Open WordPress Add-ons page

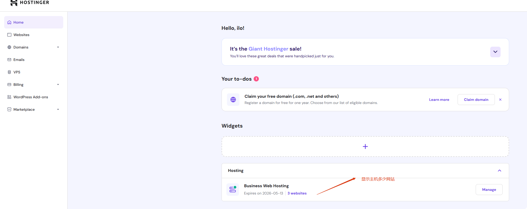34,97
